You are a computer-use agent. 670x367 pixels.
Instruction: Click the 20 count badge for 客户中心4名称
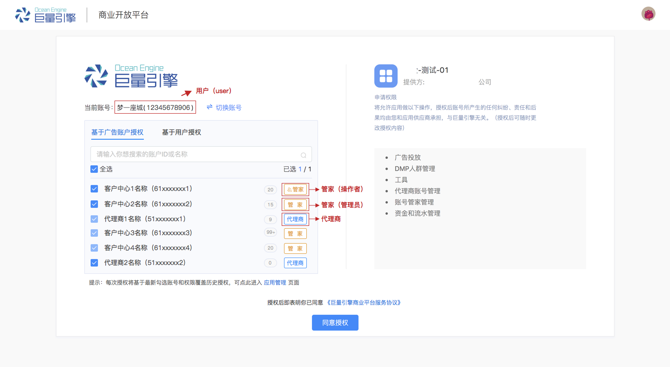pyautogui.click(x=271, y=248)
